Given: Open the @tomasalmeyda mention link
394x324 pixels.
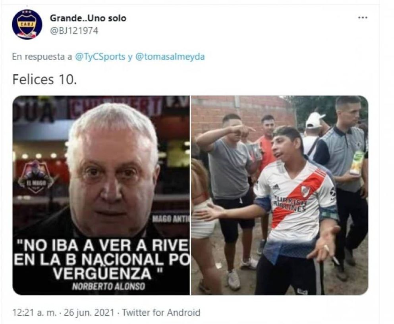Looking at the screenshot, I should tap(170, 57).
